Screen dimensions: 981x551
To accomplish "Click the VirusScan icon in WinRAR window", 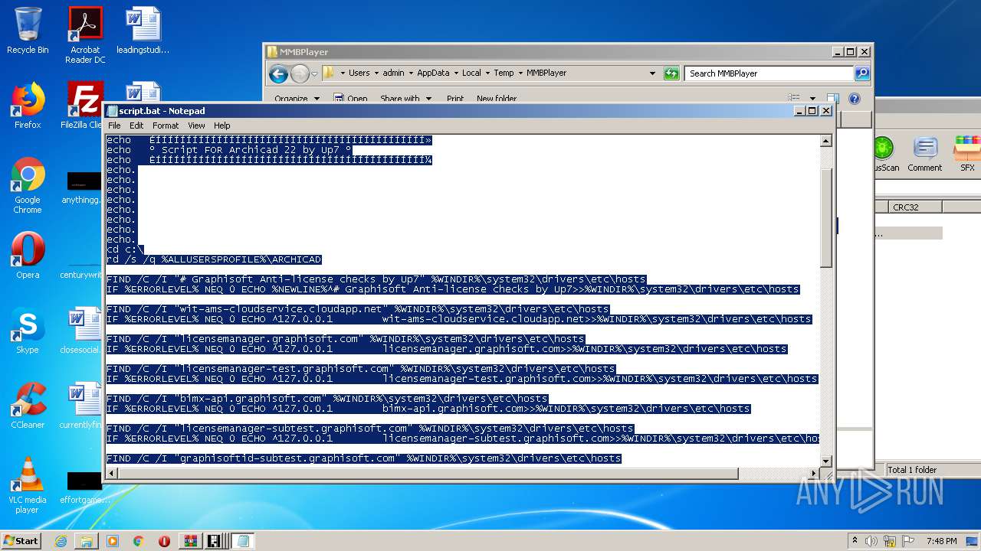I will (885, 154).
